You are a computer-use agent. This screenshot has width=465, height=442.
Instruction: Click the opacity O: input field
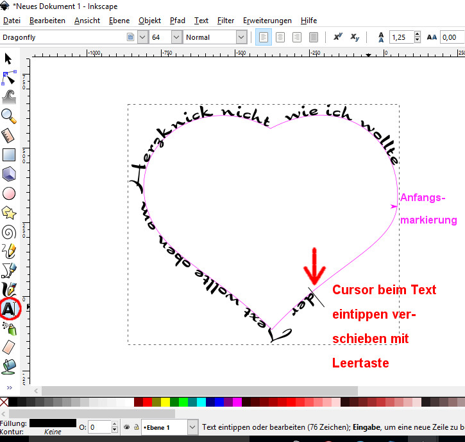tap(100, 427)
